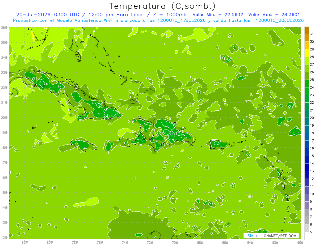Image resolution: width=319 pixels, height=246 pixels.
Task: Pick the gray legend color between 6 and 7
Action: (307, 221)
